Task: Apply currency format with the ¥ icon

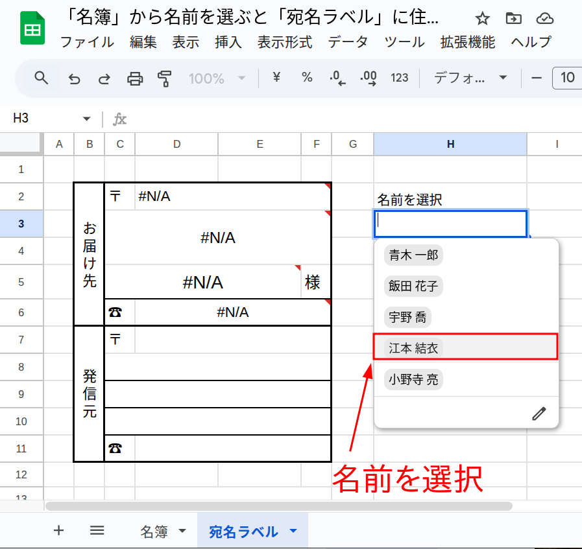Action: point(275,78)
